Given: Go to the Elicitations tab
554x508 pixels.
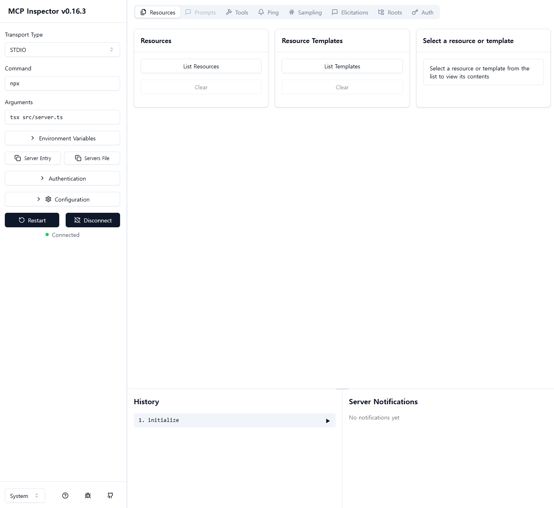Looking at the screenshot, I should click(x=350, y=12).
